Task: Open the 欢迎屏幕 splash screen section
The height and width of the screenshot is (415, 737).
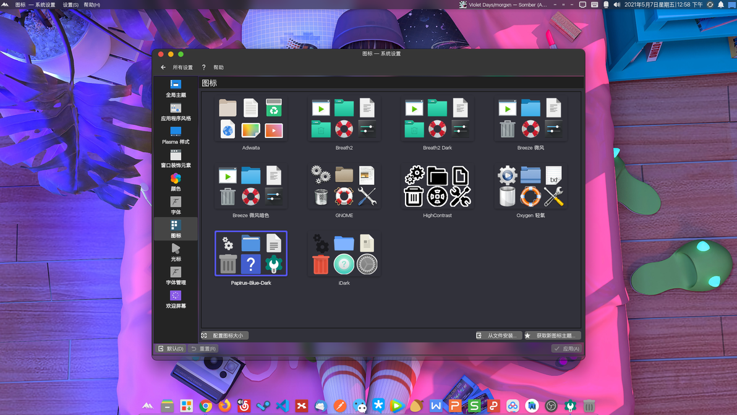Action: pyautogui.click(x=176, y=299)
